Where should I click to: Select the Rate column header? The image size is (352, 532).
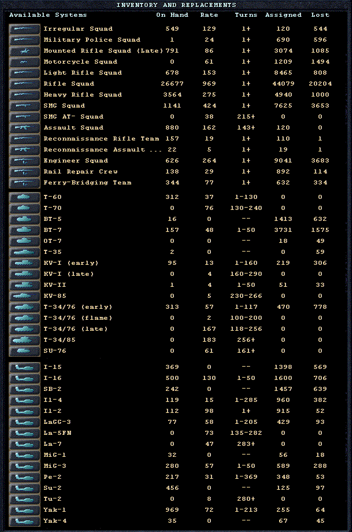pos(209,15)
